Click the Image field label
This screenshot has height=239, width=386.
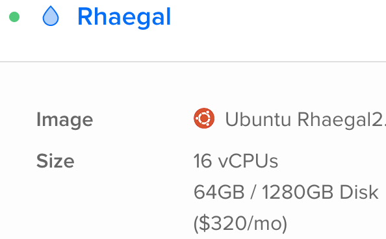pos(65,120)
